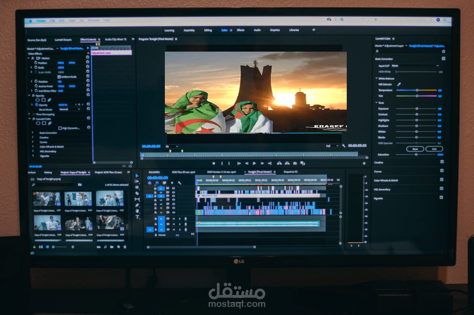Expand the Time Remapping effect
Image resolution: width=474 pixels, height=315 pixels.
29,114
